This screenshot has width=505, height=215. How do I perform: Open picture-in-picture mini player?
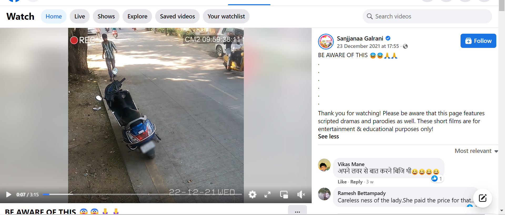284,194
